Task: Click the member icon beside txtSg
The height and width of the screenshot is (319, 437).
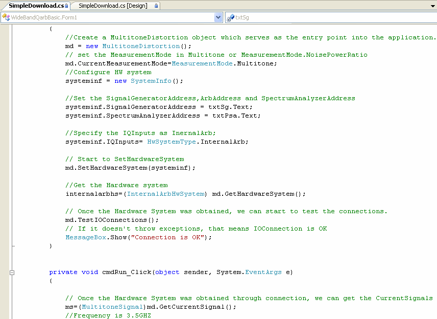Action: [x=230, y=17]
